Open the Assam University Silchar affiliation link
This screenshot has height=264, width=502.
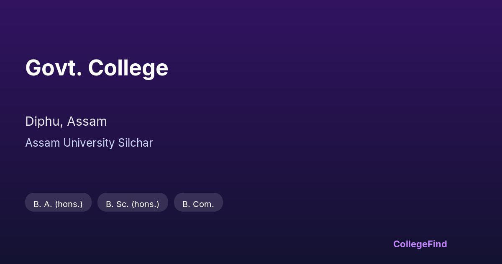(89, 143)
